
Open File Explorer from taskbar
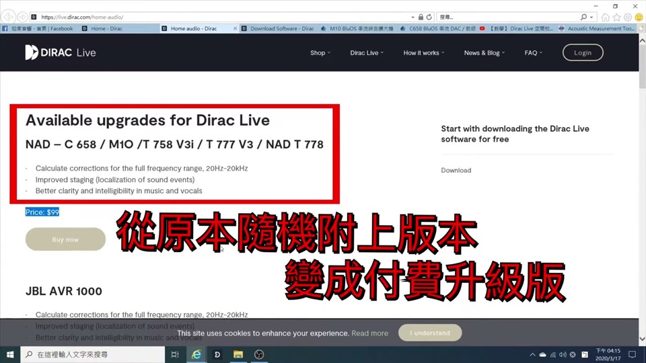(238, 354)
